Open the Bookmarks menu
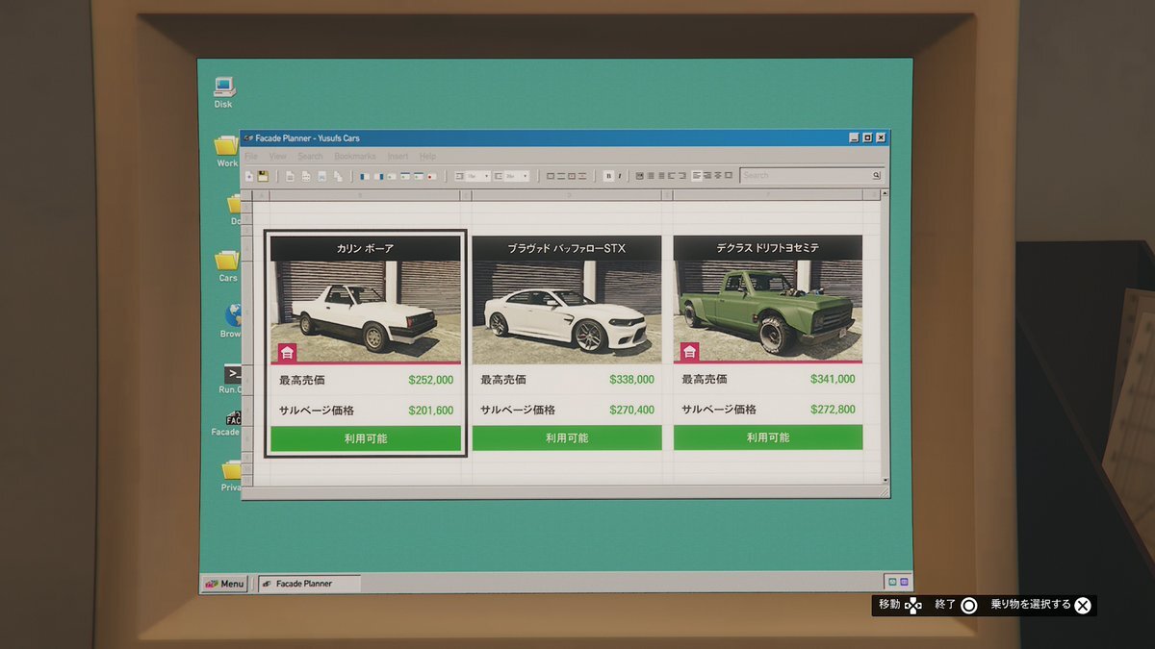The height and width of the screenshot is (649, 1155). click(x=355, y=156)
